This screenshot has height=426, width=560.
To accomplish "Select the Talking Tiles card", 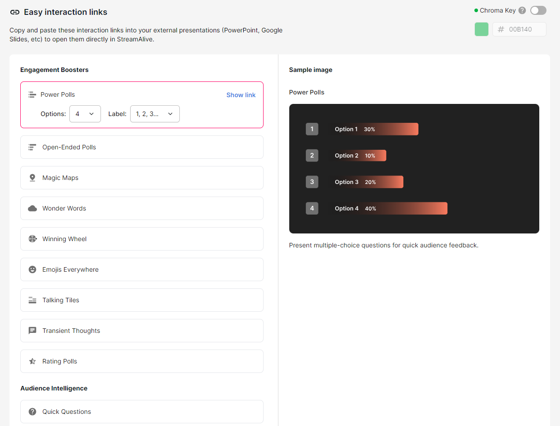I will (x=142, y=300).
